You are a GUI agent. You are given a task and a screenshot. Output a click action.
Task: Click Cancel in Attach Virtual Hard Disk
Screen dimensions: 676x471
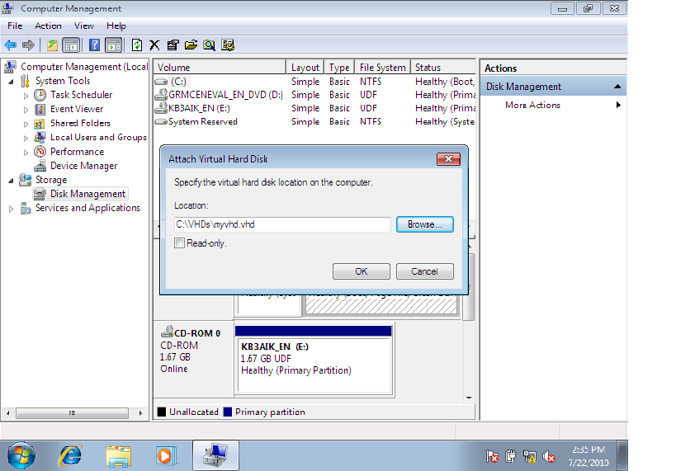click(424, 271)
